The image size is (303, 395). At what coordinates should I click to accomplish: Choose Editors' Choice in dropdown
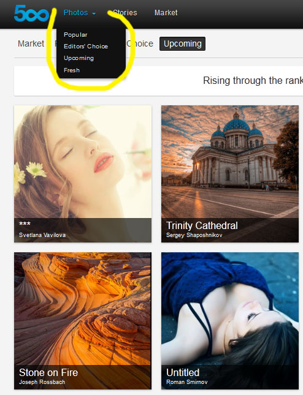86,47
